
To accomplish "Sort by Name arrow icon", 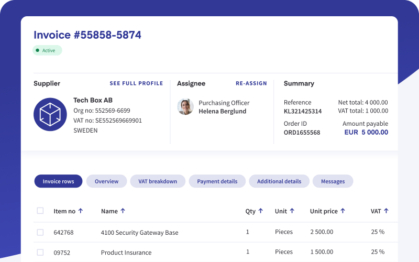I will pos(123,211).
